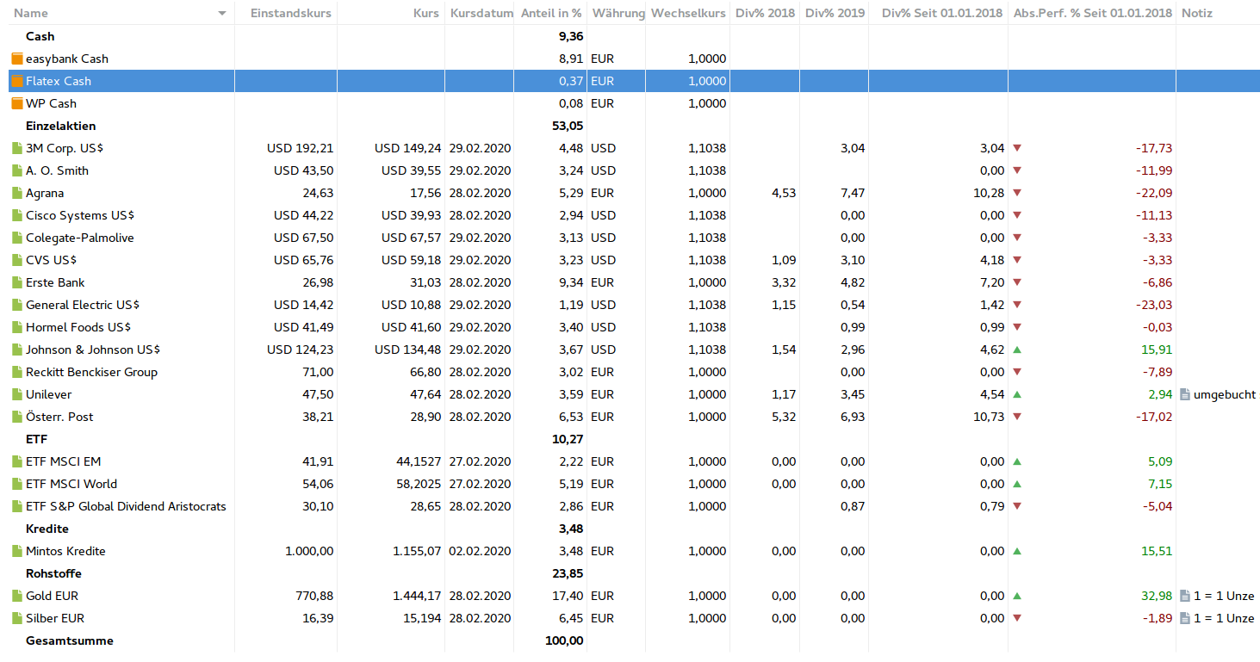Select the Gesamtsumme total row label
The image size is (1260, 662).
click(70, 640)
